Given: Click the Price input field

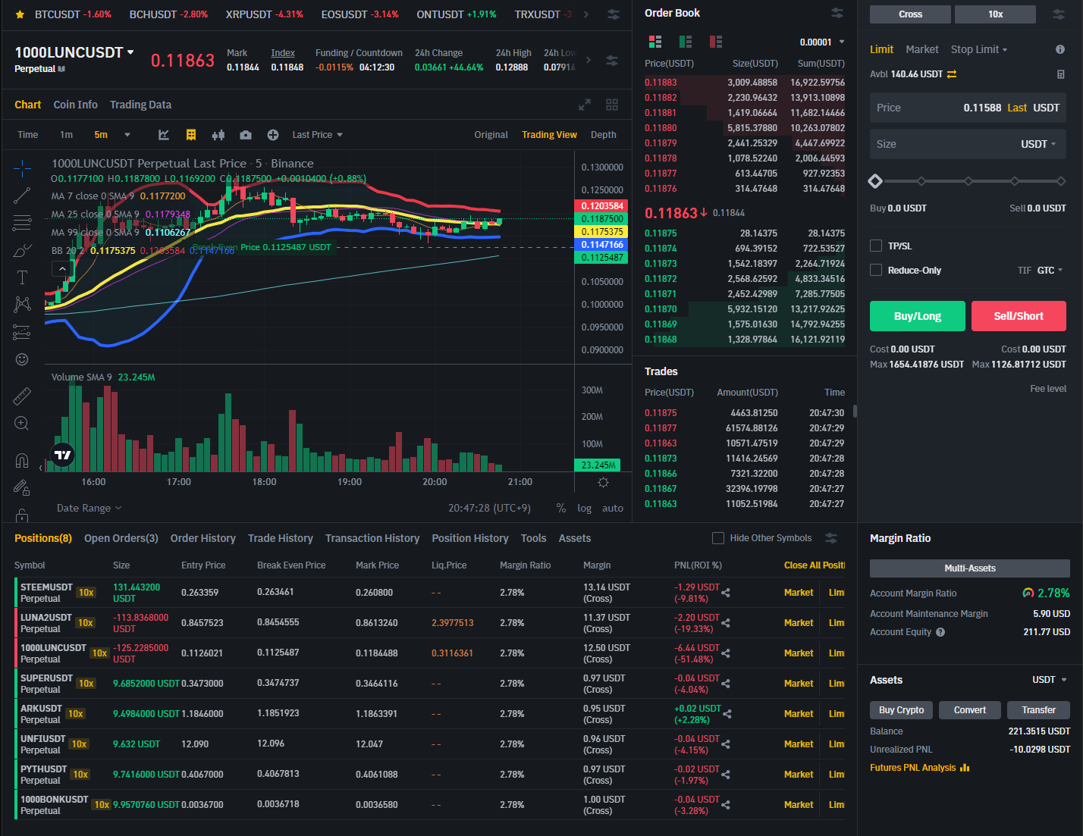Looking at the screenshot, I should (x=968, y=108).
